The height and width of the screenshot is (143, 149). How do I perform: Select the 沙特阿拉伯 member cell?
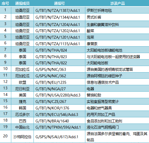[x=22, y=137]
